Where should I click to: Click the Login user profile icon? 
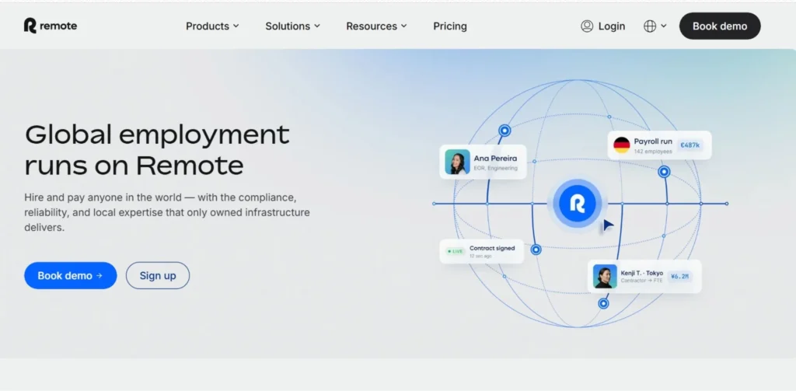(x=587, y=26)
